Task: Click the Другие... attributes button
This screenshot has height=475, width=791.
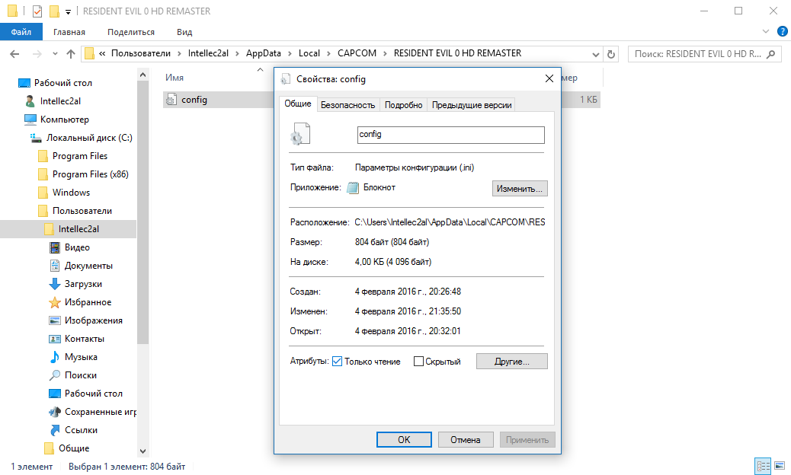Action: click(511, 361)
